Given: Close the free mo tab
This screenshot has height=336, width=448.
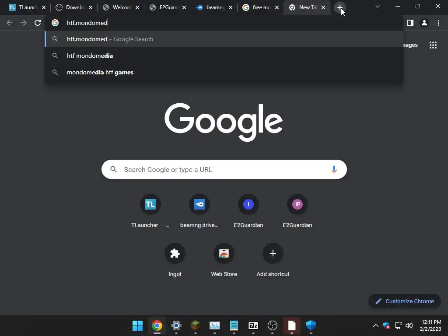Looking at the screenshot, I should click(x=277, y=7).
